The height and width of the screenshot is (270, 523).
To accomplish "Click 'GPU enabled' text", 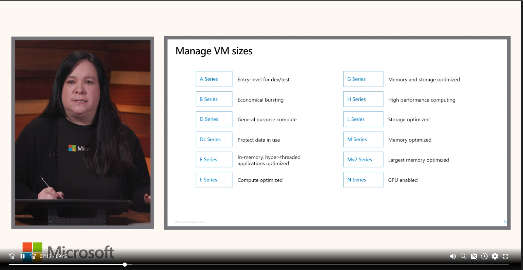I will click(x=403, y=180).
